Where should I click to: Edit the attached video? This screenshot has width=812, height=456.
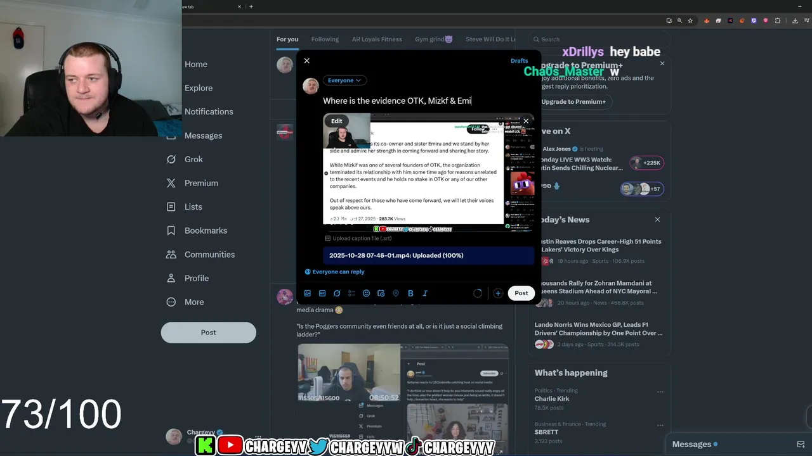(336, 121)
